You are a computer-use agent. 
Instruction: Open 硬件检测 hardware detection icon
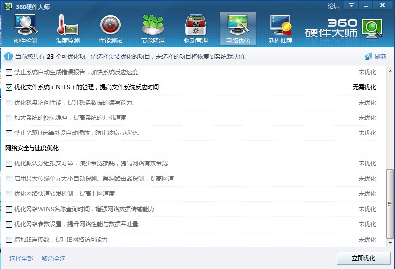26,28
